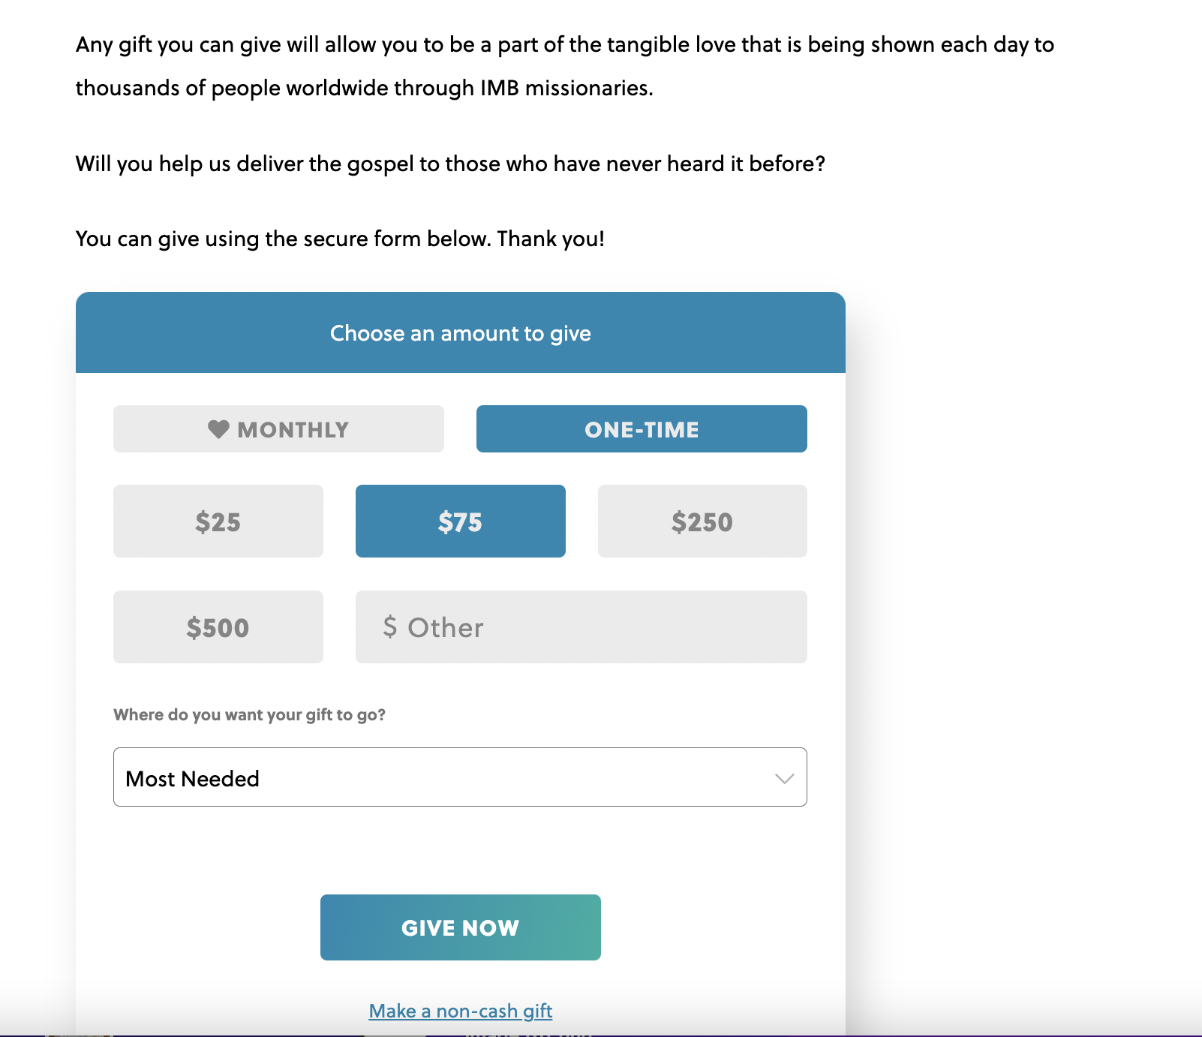Click the chevron arrow on the designation dropdown

pos(784,778)
